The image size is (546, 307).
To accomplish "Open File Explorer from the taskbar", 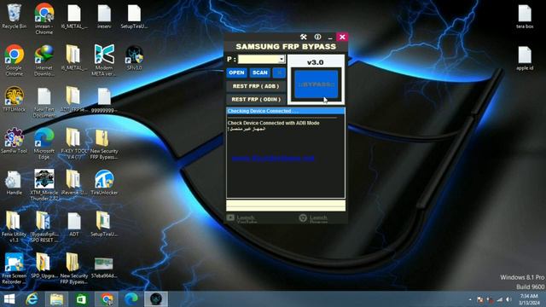I will pyautogui.click(x=56, y=299).
